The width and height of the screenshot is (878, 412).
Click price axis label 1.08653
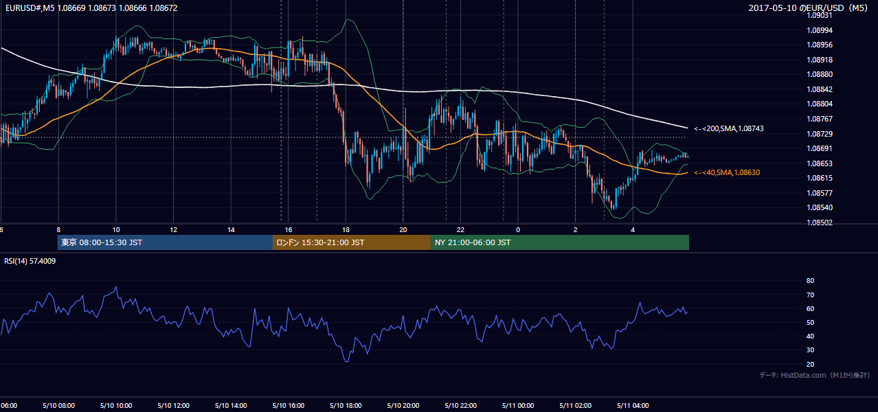pos(820,163)
